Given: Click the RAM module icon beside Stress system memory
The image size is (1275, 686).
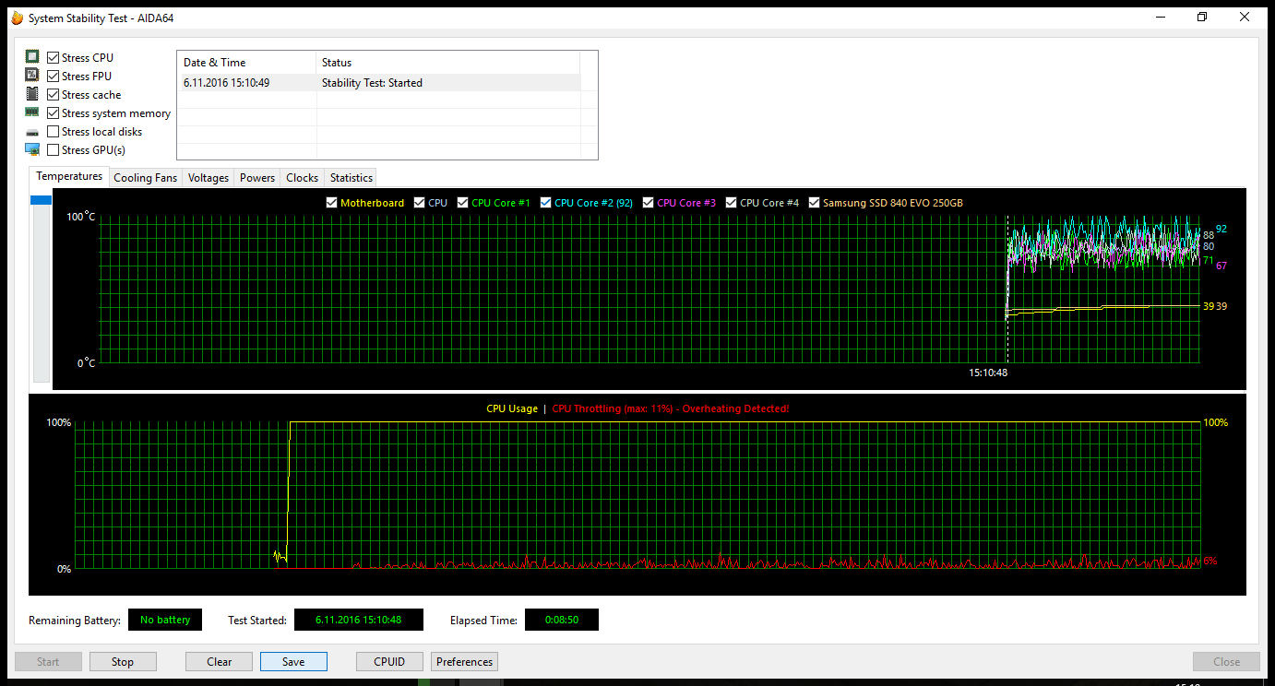Looking at the screenshot, I should tap(31, 112).
